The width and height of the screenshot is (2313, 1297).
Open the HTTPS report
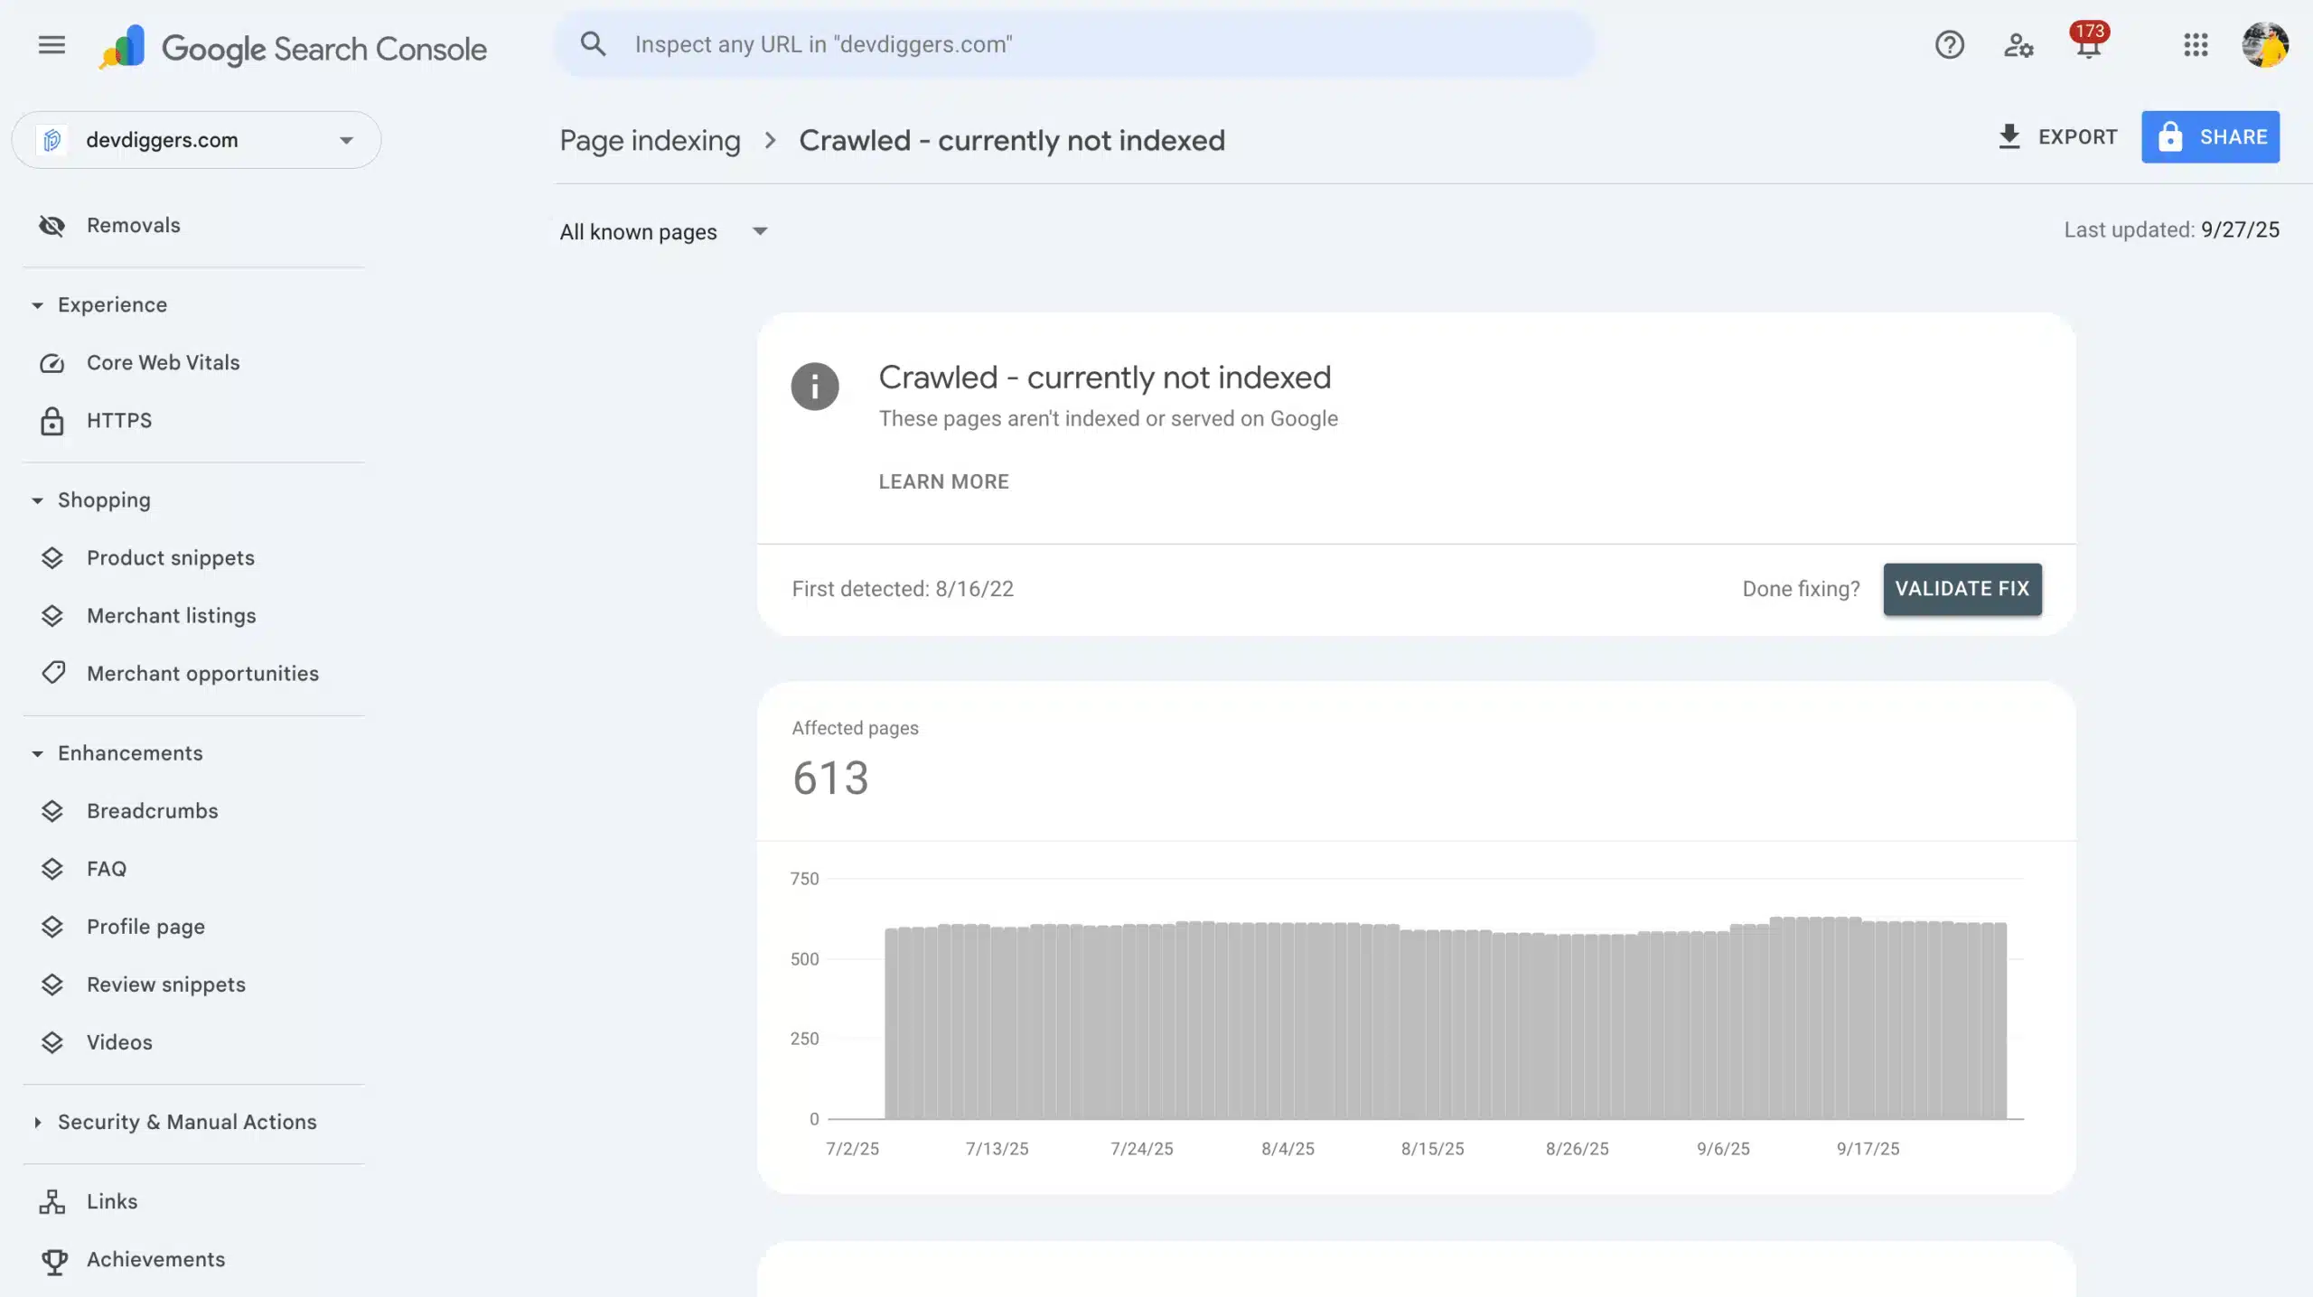(119, 421)
